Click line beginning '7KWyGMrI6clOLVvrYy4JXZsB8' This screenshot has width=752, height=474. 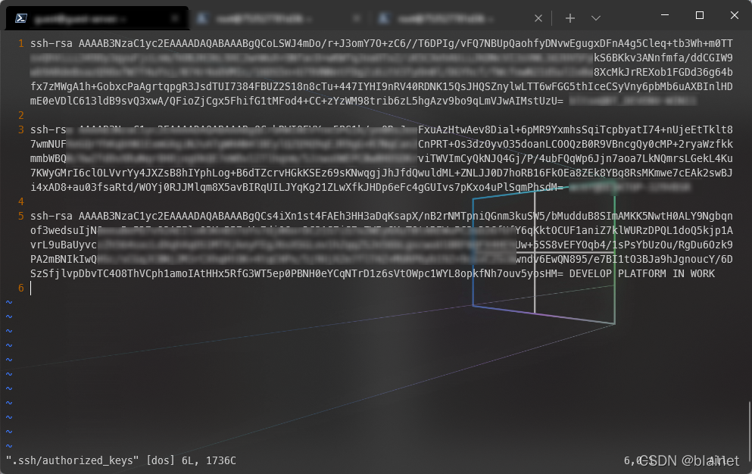tap(381, 173)
